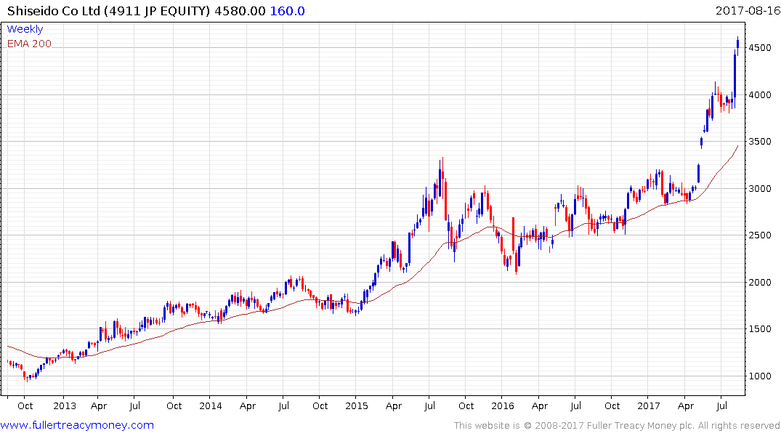Open the www.fullertreacymoney.com link

(77, 426)
